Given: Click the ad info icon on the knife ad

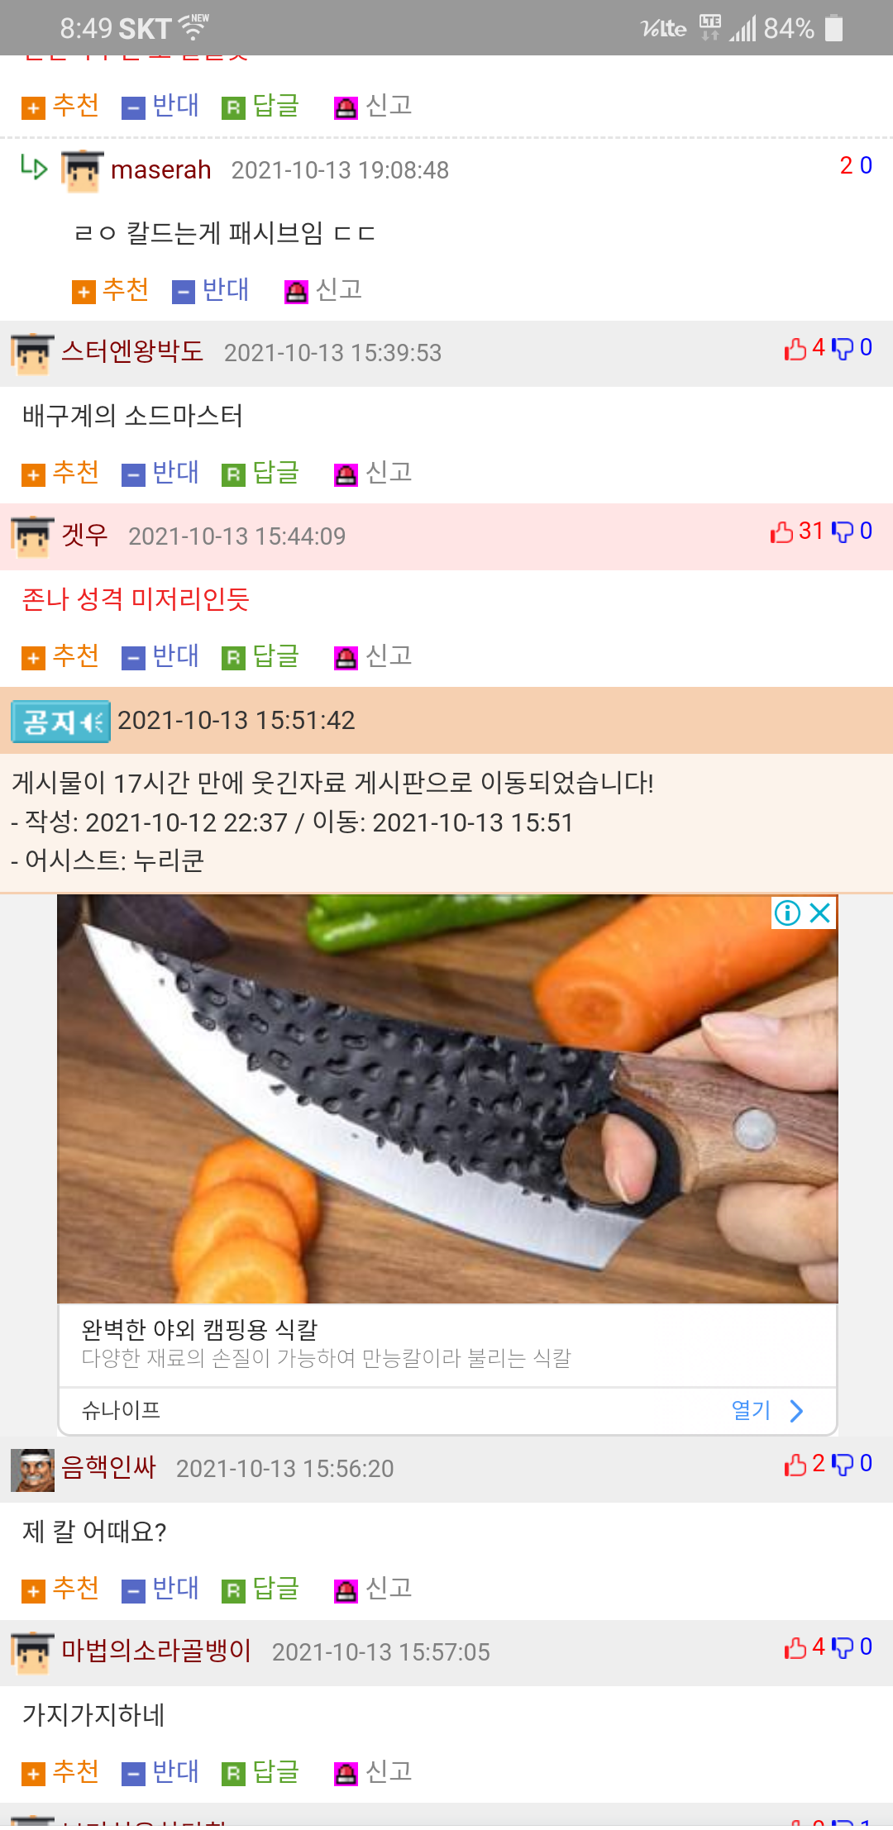Looking at the screenshot, I should click(x=787, y=913).
